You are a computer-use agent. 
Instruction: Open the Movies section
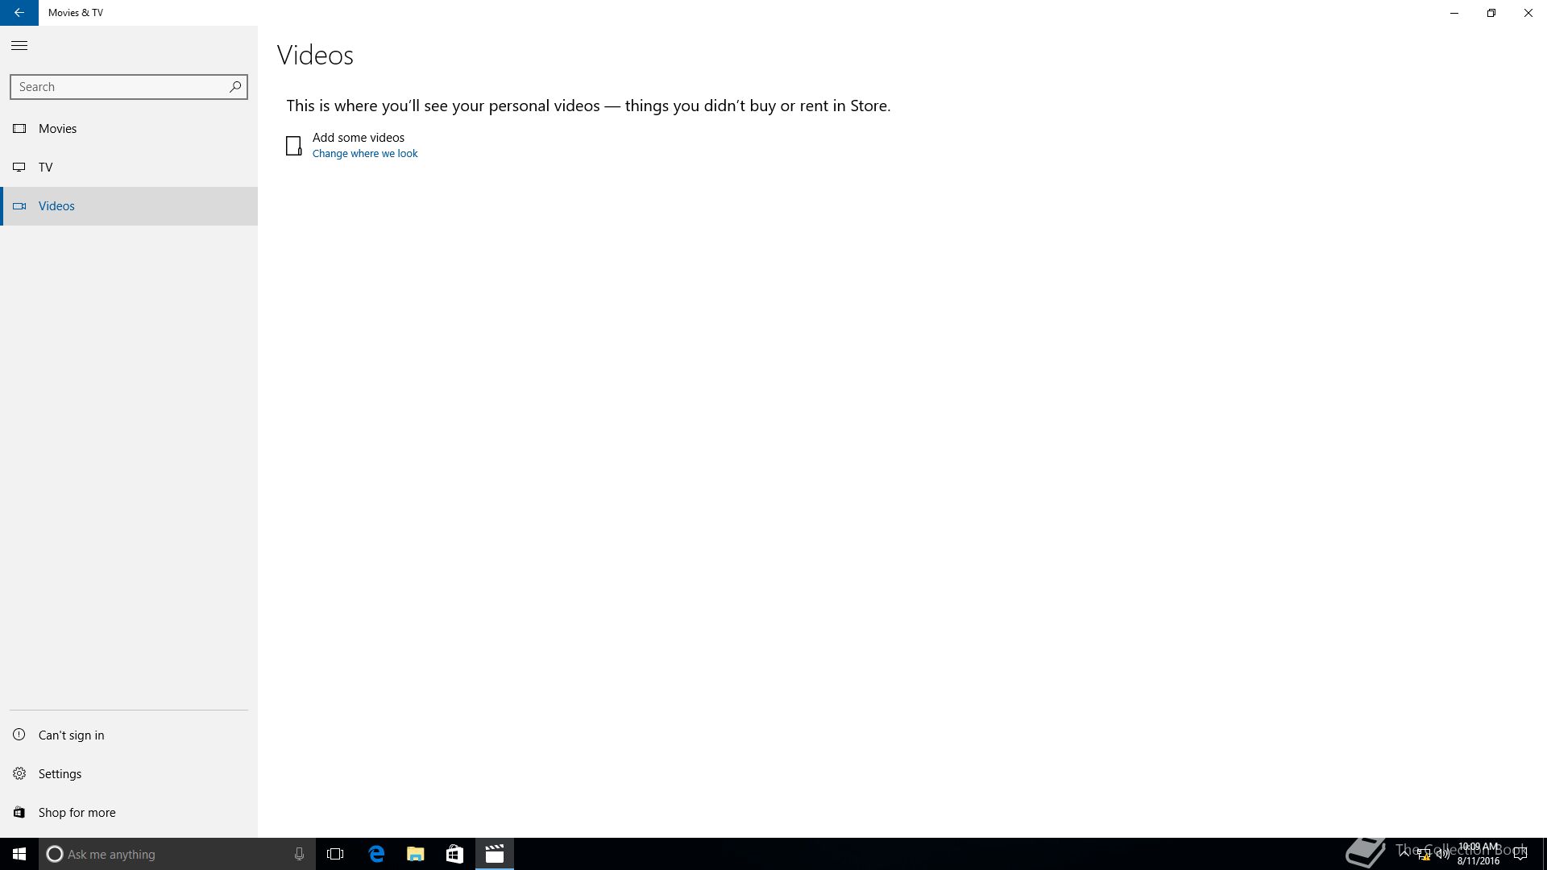129,129
